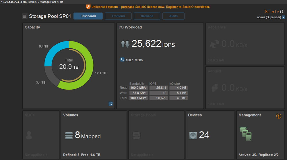Click the Total 20.9 TB capacity value
Screen dimensions: 287x160
coord(69,67)
